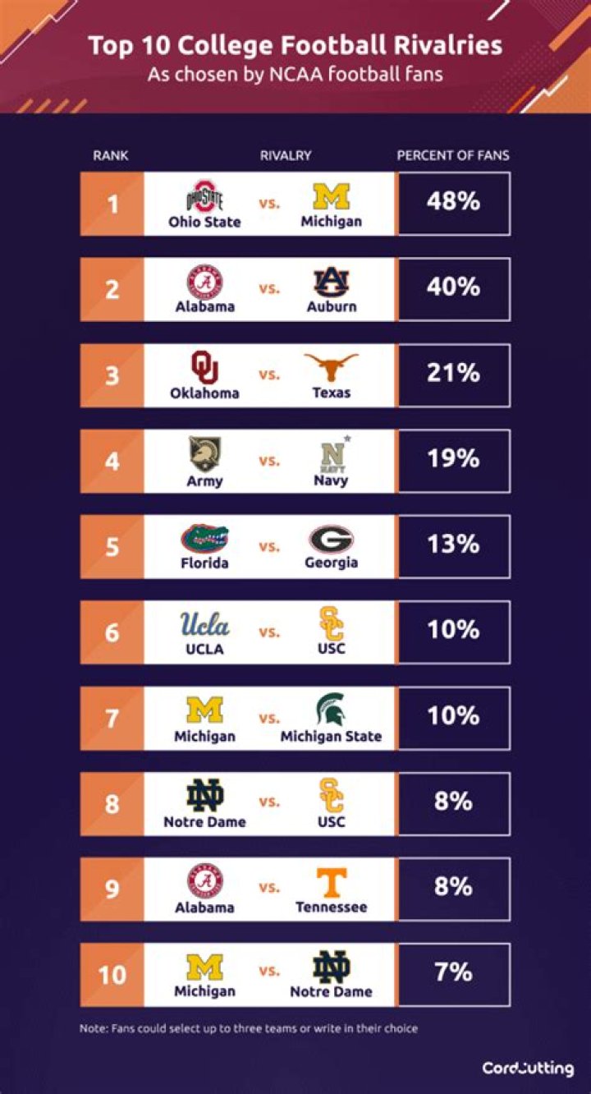Viewport: 591px width, 1094px height.
Task: Select the rank 5 orange number box
Action: [112, 546]
